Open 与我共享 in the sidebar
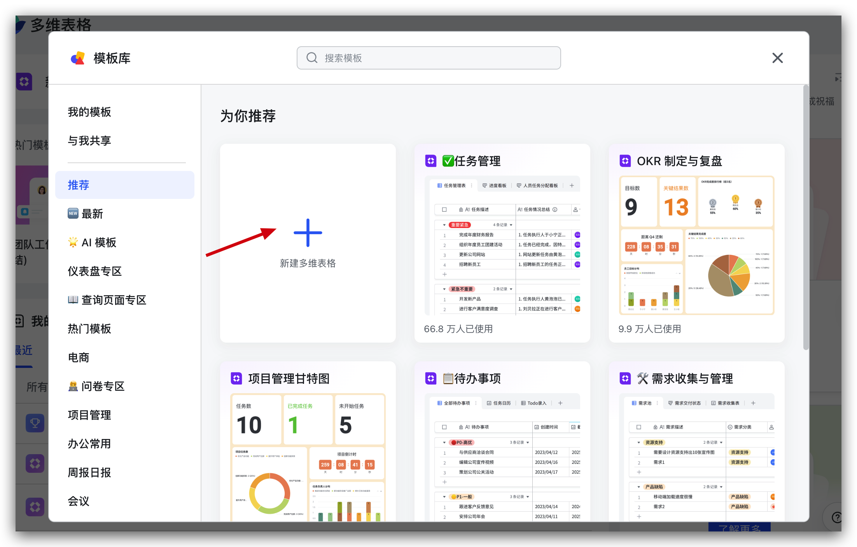 pos(89,141)
